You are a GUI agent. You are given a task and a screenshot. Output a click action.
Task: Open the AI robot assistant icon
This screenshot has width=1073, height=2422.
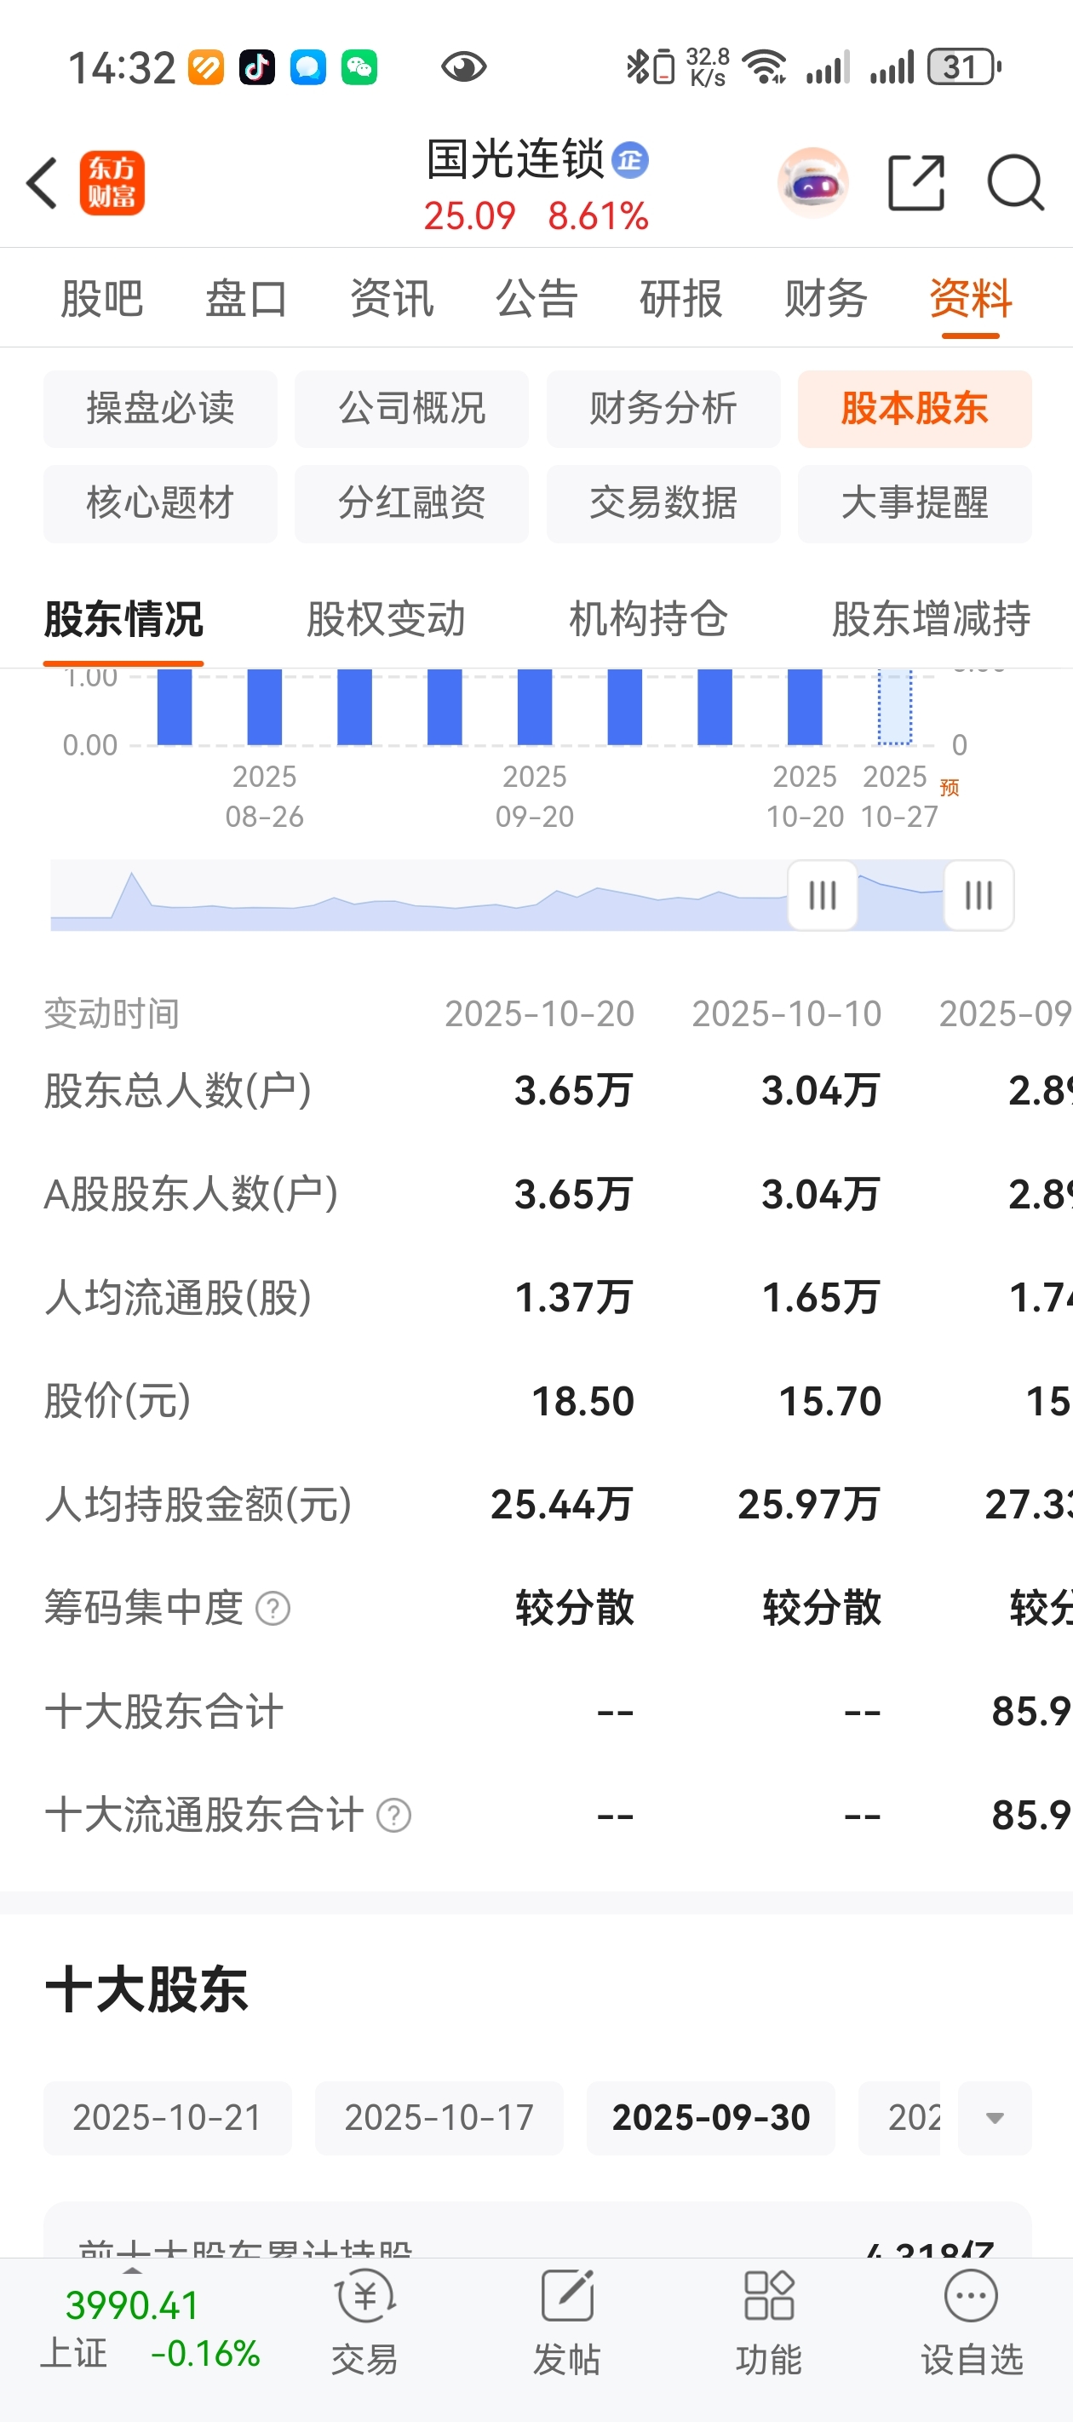point(812,182)
